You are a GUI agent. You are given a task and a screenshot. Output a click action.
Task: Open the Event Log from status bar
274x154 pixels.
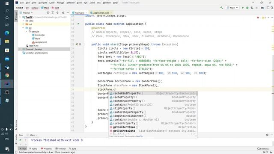pyautogui.click(x=263, y=148)
